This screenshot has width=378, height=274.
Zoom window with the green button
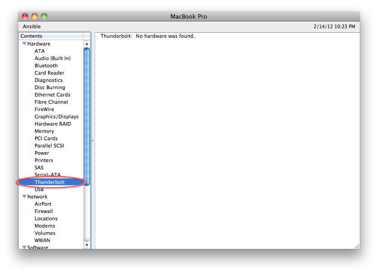tap(44, 16)
